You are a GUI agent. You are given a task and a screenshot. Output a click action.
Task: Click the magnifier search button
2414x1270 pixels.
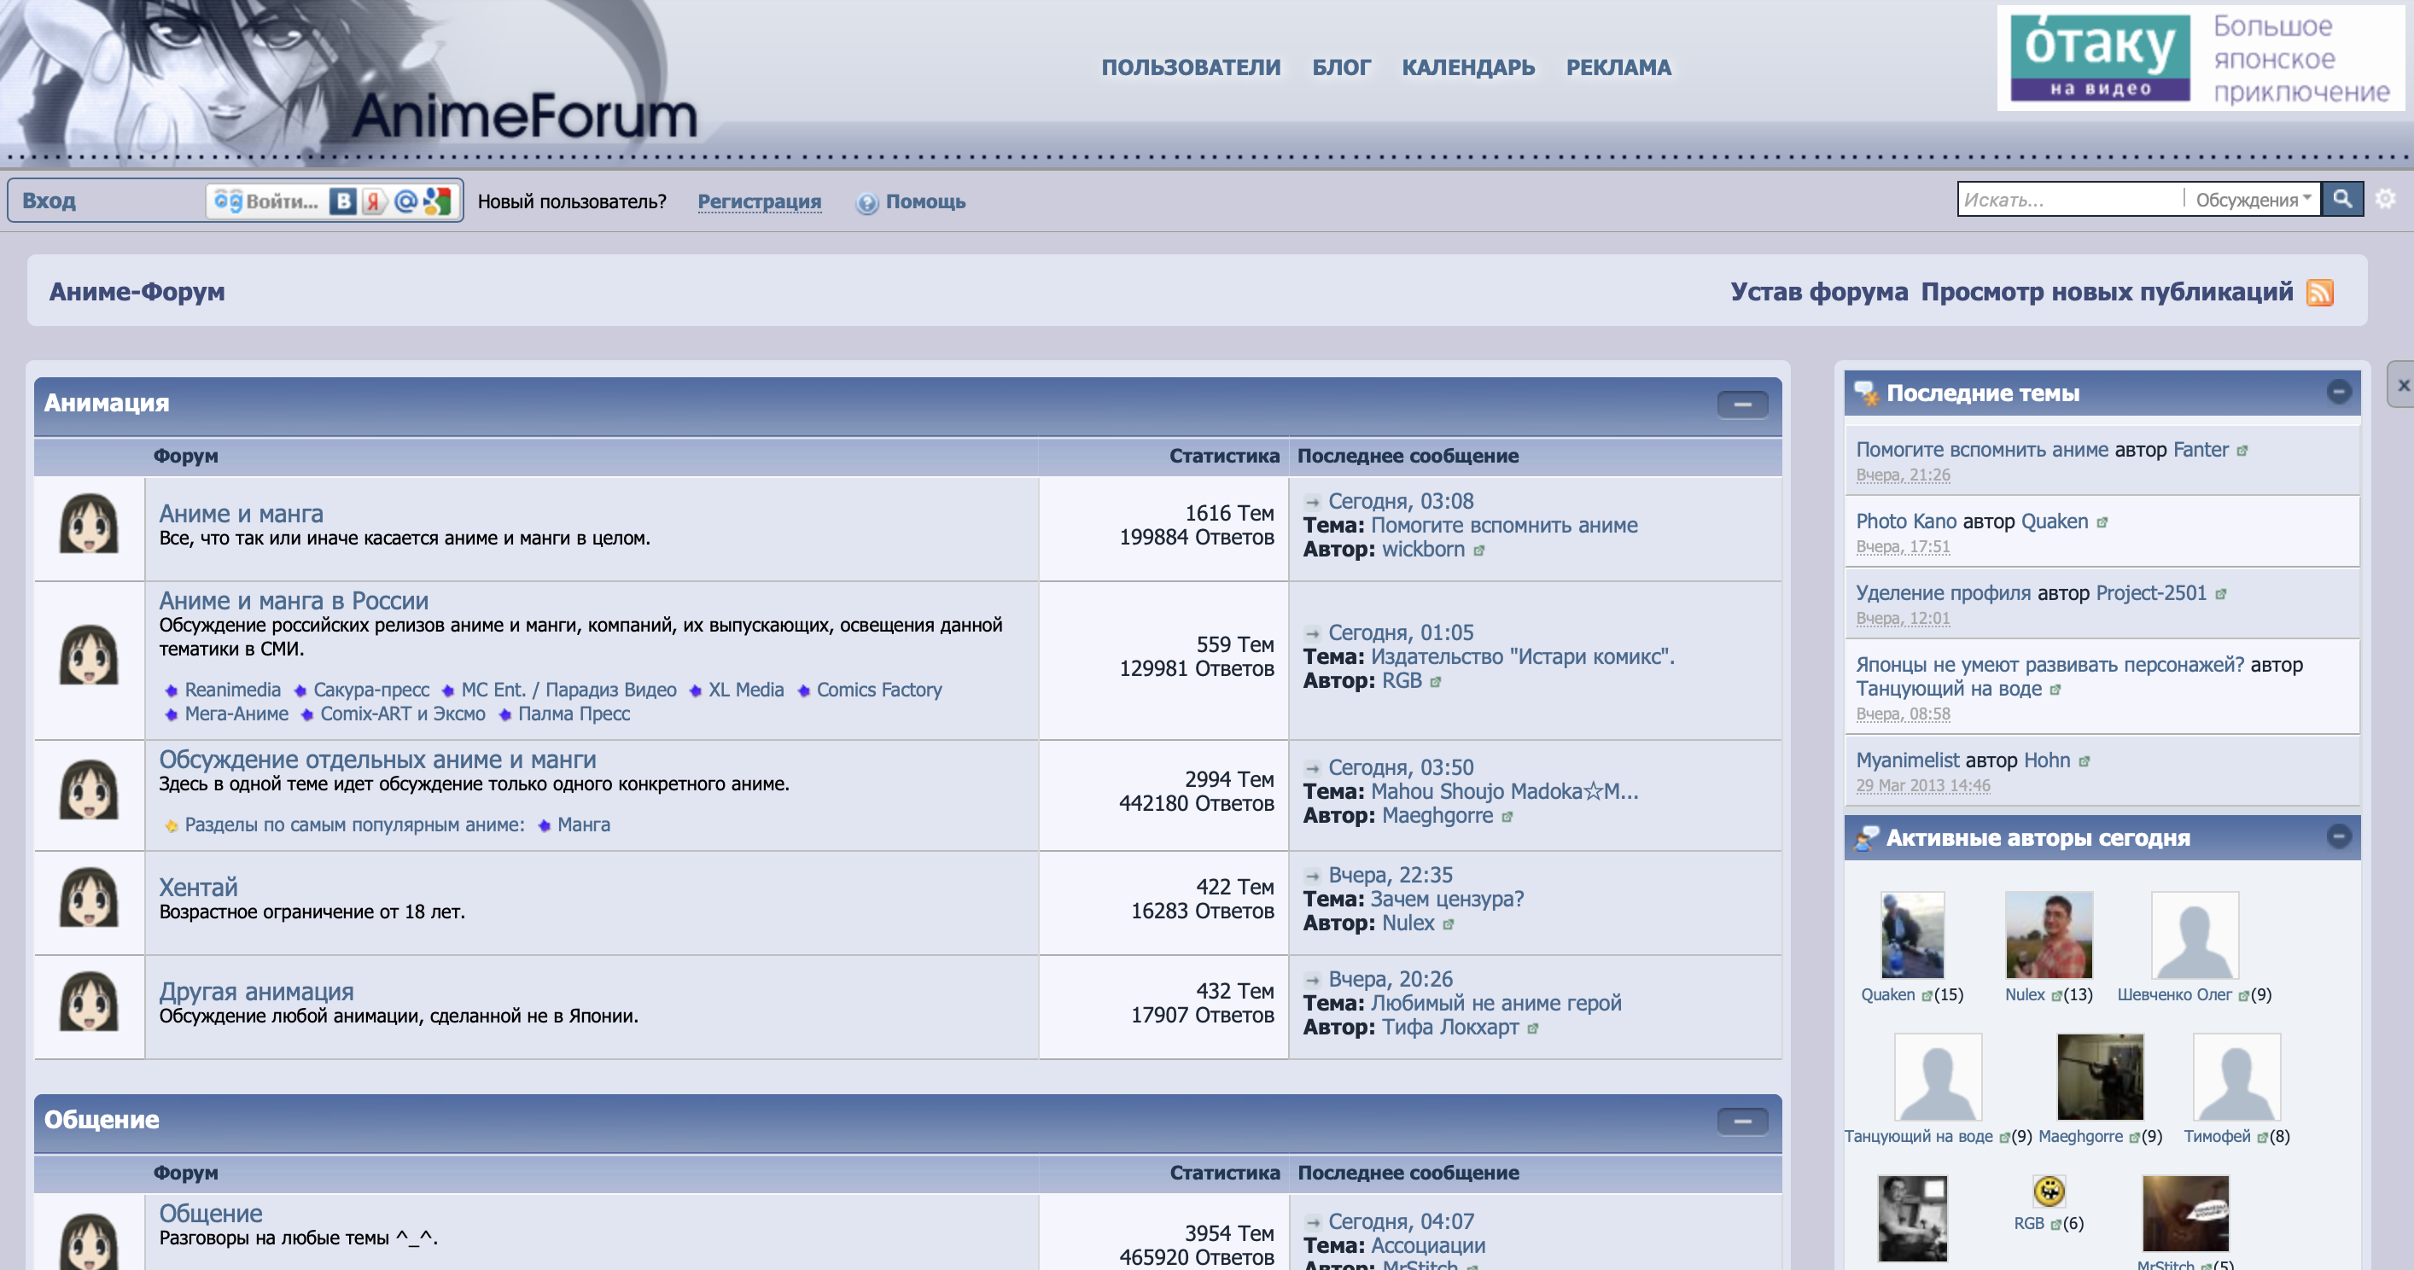coord(2341,199)
